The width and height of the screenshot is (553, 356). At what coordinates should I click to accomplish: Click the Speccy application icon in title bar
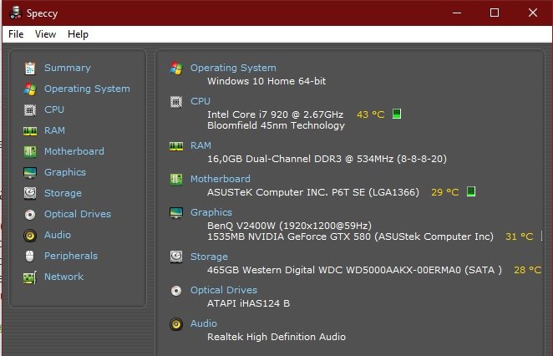16,13
